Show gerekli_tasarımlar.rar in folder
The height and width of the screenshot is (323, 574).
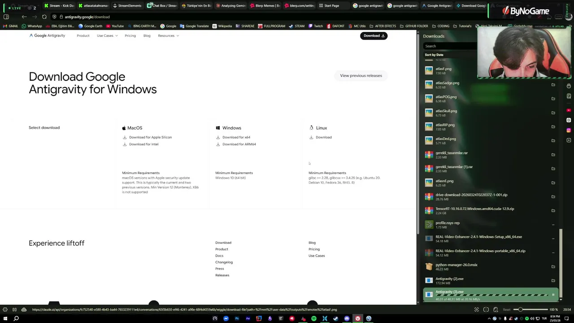(553, 154)
